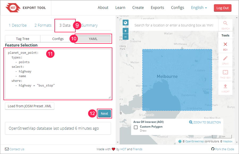Click the Search magnifier tool icon
The height and width of the screenshot is (154, 239).
225,25
